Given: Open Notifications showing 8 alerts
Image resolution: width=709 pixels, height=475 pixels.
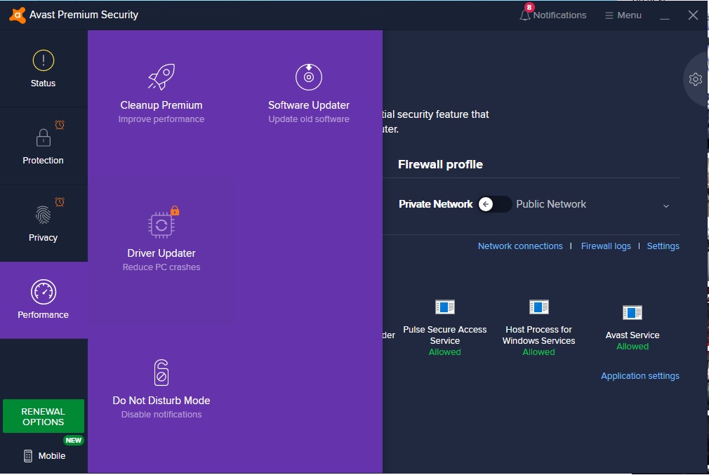Looking at the screenshot, I should [554, 14].
